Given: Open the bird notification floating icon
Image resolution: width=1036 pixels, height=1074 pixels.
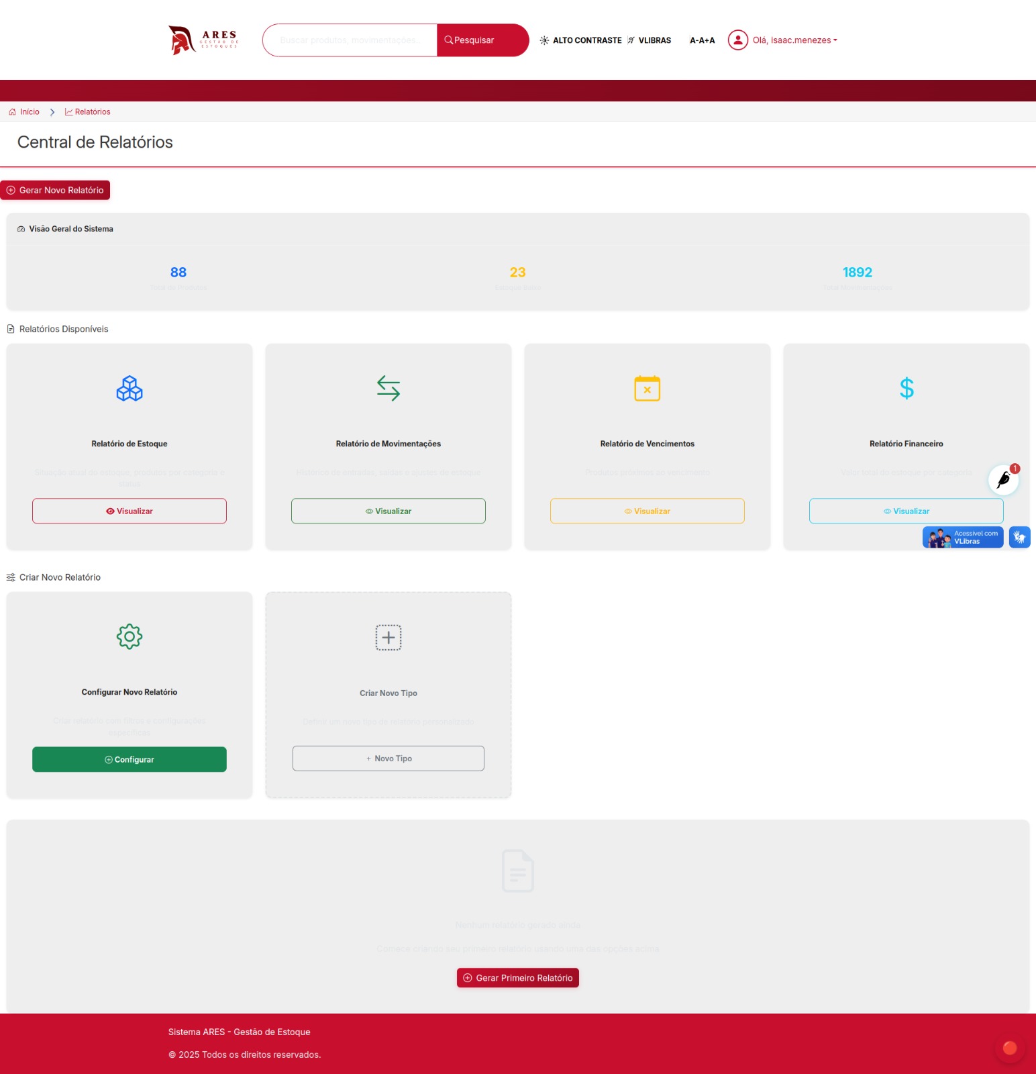Looking at the screenshot, I should click(x=1004, y=479).
